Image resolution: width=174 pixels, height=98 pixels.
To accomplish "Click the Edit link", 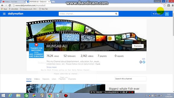I will [x=143, y=59].
